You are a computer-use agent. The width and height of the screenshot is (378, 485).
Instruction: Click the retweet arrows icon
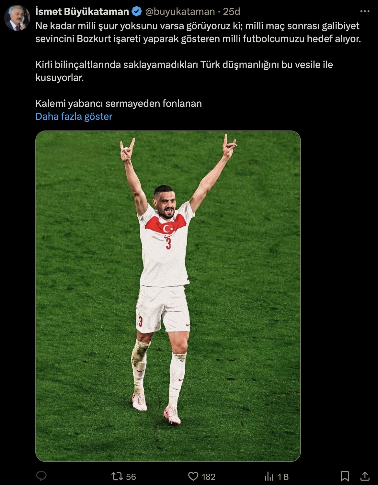(x=117, y=476)
